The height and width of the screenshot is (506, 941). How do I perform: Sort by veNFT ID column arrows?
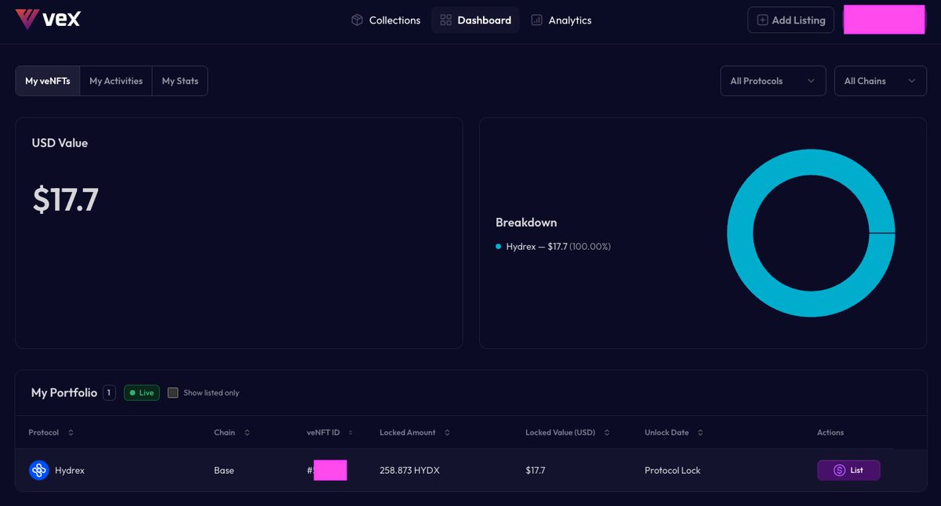click(x=351, y=432)
